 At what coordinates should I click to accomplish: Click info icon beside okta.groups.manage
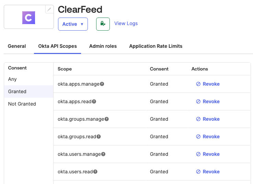point(106,119)
